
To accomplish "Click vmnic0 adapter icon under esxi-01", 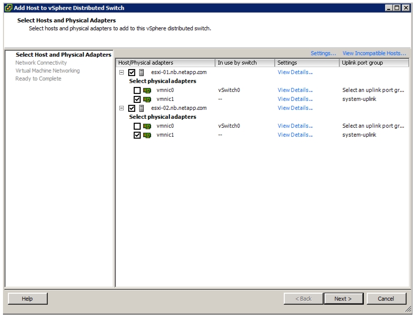I will [147, 90].
